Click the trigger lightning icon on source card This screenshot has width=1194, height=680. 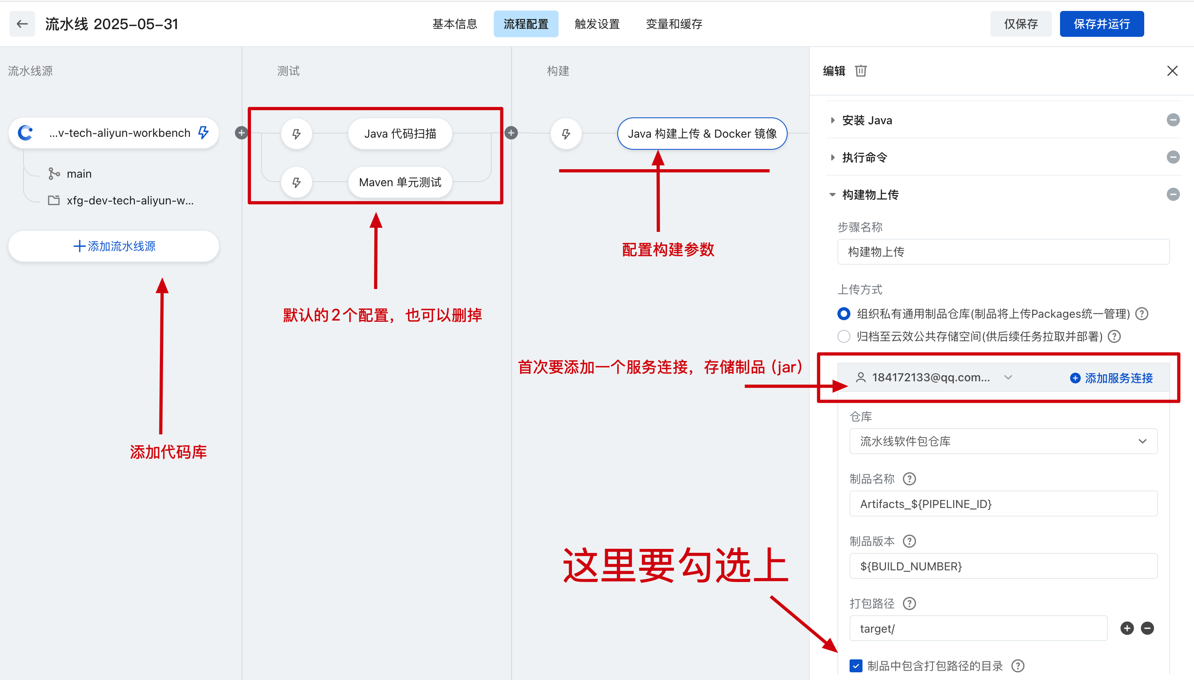(x=203, y=133)
